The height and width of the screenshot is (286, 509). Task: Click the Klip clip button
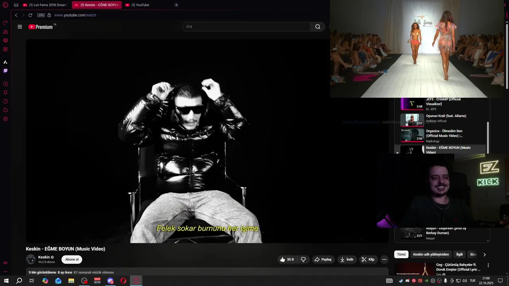(x=368, y=259)
